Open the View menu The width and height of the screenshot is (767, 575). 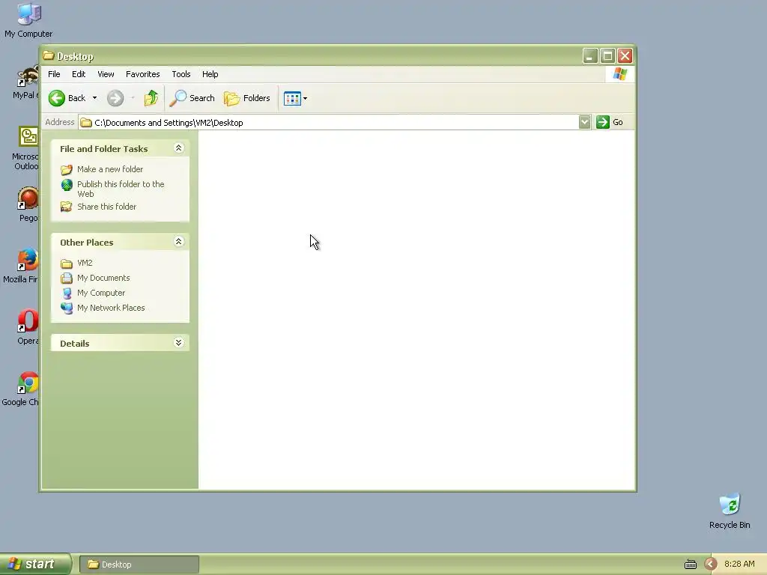tap(106, 74)
